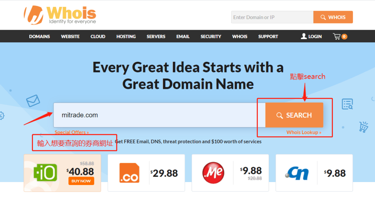Click the struck-through $20.88 price

(x=255, y=178)
